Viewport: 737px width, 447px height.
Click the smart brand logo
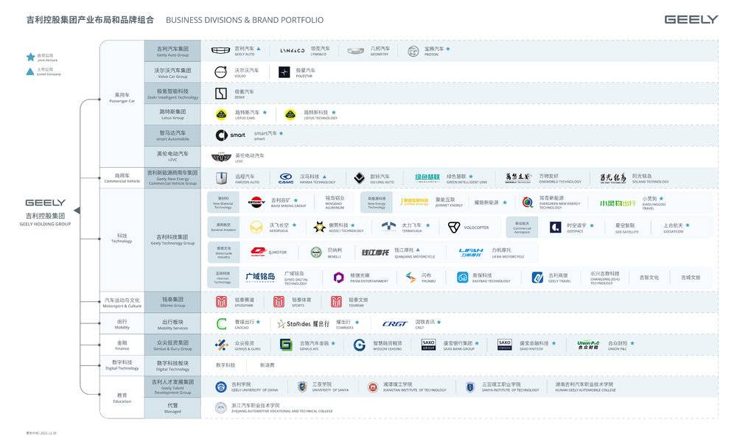(230, 135)
